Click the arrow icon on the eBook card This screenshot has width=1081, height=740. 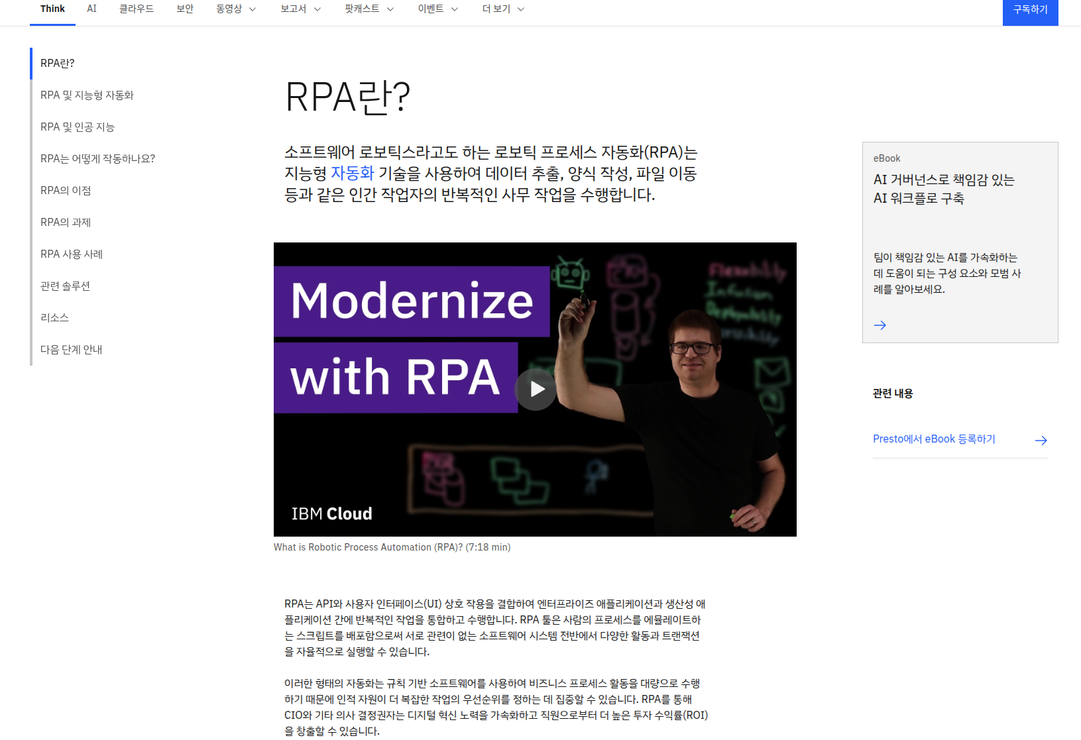pyautogui.click(x=880, y=325)
